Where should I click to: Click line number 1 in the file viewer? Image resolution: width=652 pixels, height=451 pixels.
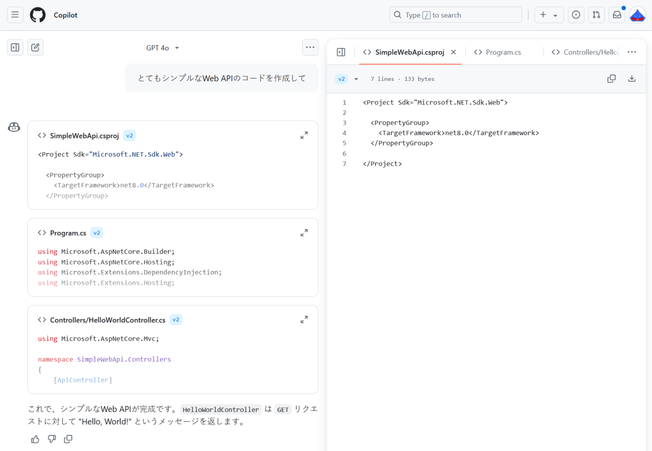(x=344, y=102)
